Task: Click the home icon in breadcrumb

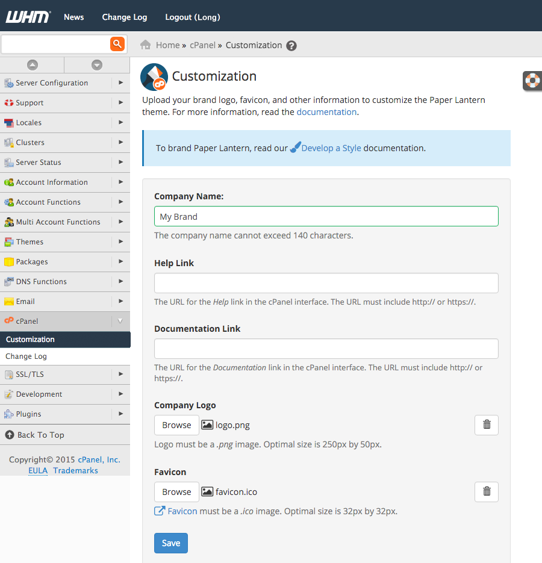Action: [145, 45]
